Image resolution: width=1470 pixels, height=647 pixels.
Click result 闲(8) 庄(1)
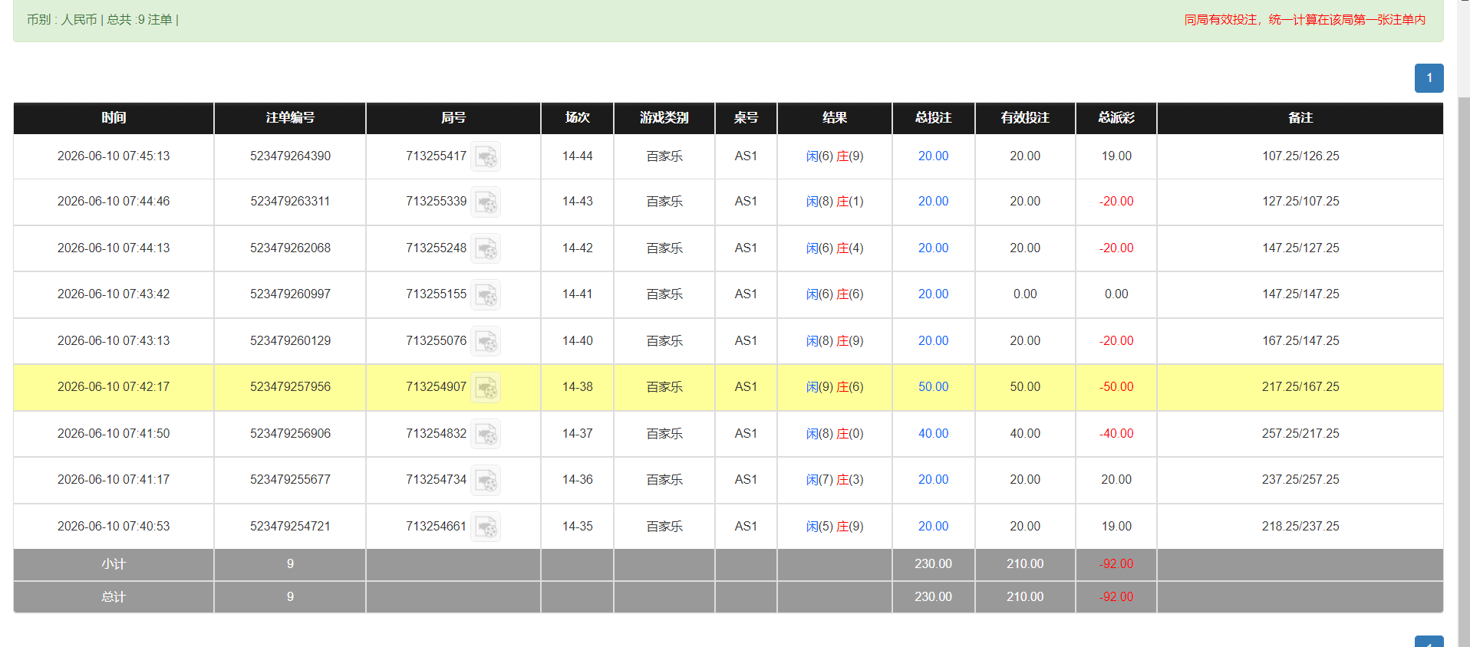(835, 201)
